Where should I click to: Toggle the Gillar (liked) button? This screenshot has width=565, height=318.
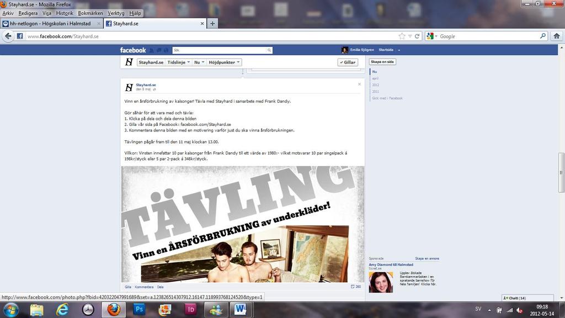348,62
